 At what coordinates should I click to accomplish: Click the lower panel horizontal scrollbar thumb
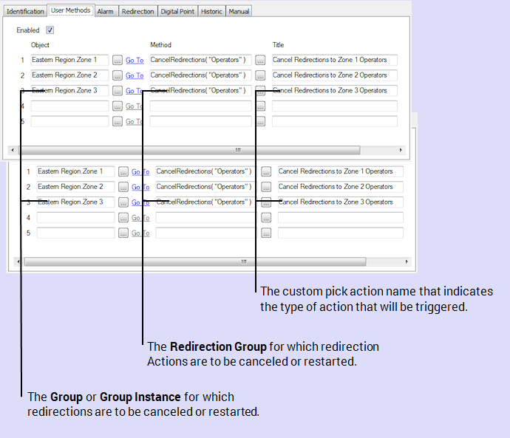tap(242, 261)
